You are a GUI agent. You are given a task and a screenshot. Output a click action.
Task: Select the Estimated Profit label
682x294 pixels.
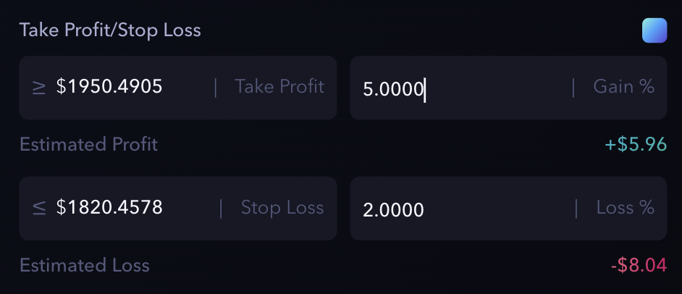[88, 144]
